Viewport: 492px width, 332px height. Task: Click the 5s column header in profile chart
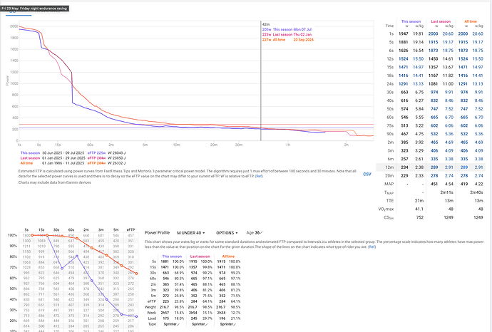coord(26,229)
